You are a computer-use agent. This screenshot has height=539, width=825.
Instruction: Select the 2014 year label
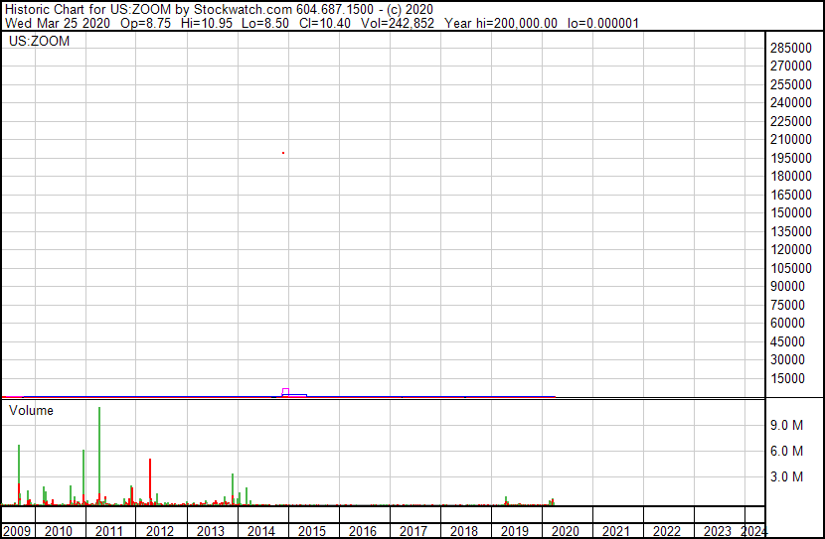pyautogui.click(x=261, y=531)
